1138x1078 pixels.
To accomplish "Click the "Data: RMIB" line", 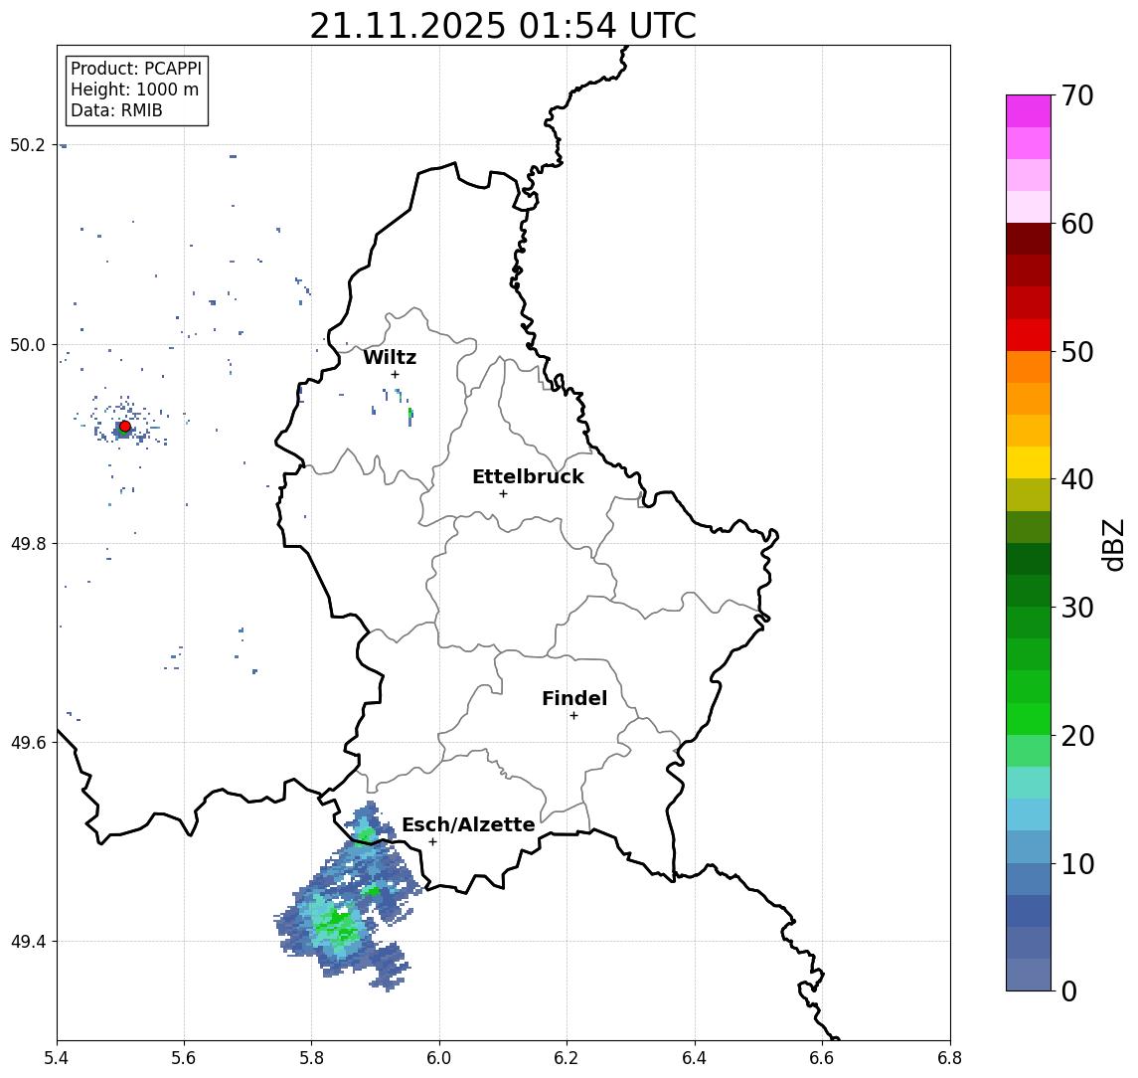I will pyautogui.click(x=116, y=110).
